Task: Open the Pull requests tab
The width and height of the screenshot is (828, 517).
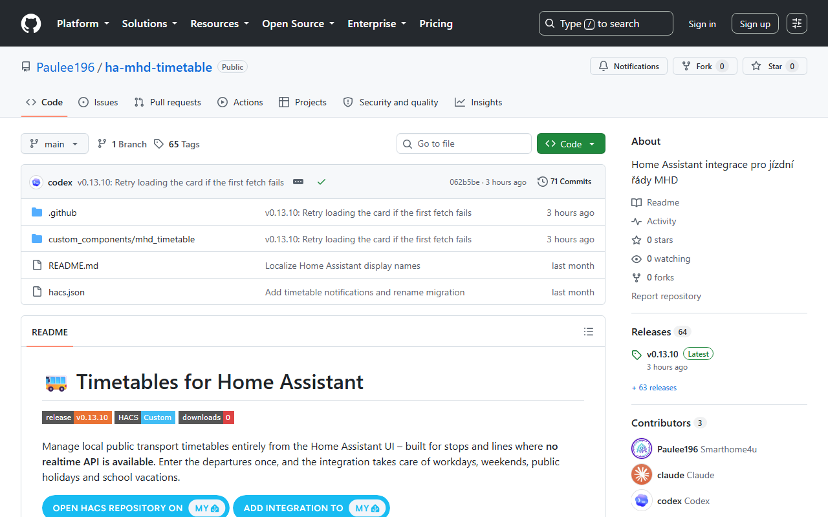Action: [x=168, y=102]
